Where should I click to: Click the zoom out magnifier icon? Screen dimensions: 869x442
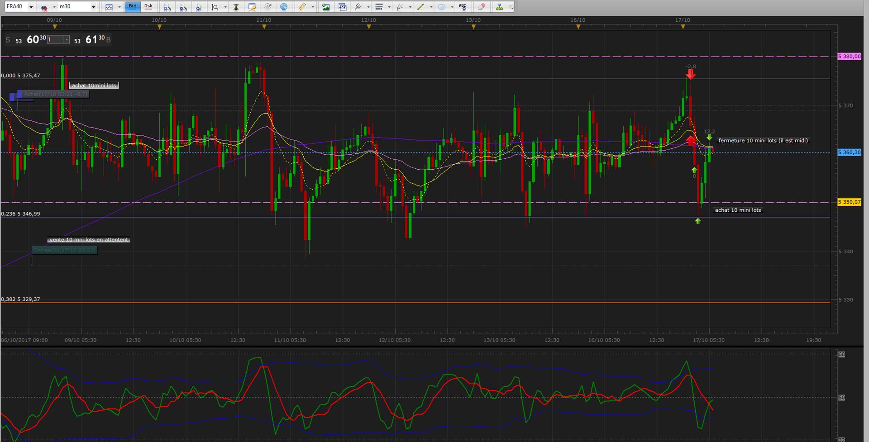[183, 7]
